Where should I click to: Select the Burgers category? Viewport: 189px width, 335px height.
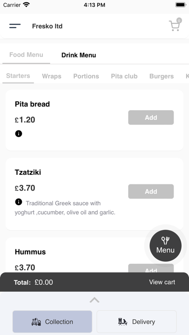(x=162, y=76)
